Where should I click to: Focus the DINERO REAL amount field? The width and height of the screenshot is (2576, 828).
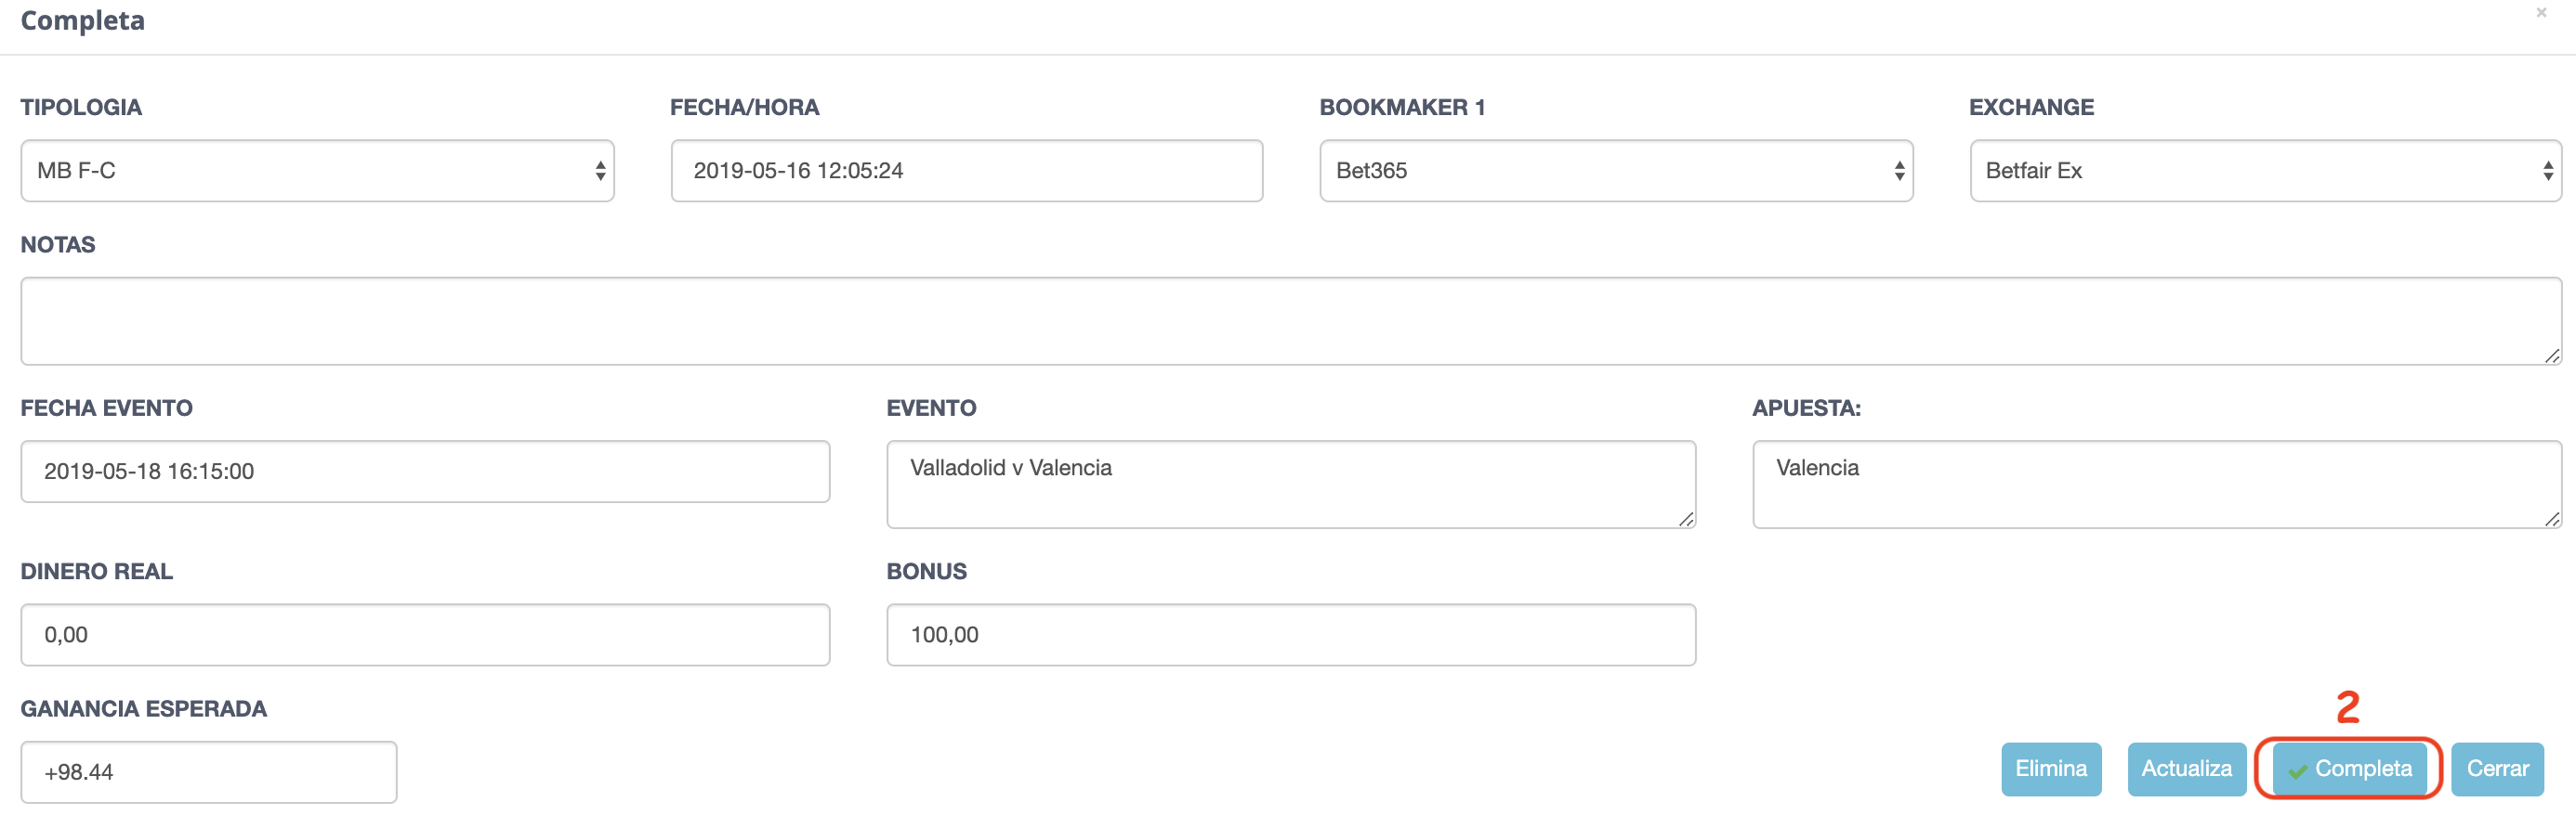425,634
